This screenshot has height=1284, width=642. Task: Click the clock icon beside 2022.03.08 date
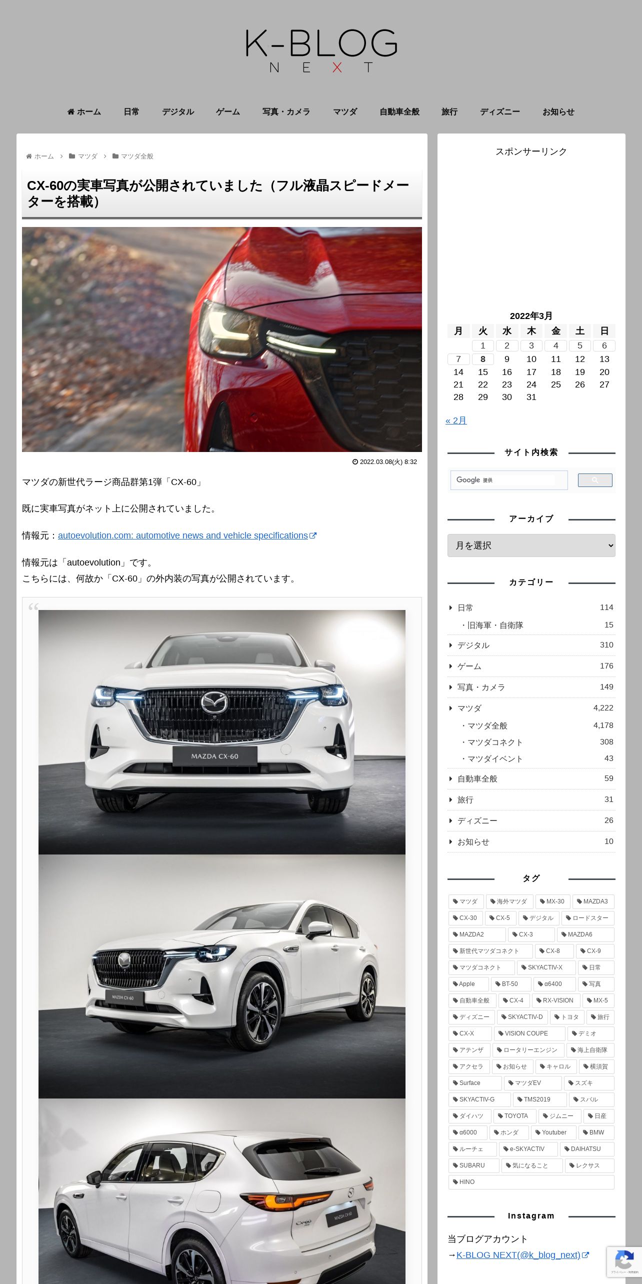point(355,462)
